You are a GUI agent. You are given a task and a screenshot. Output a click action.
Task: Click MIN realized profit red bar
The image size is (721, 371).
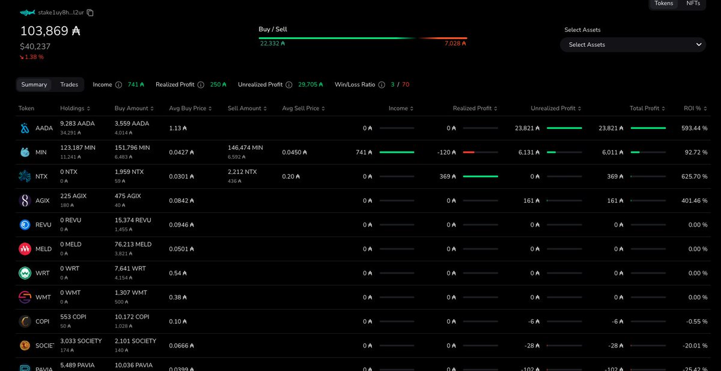[x=469, y=152]
